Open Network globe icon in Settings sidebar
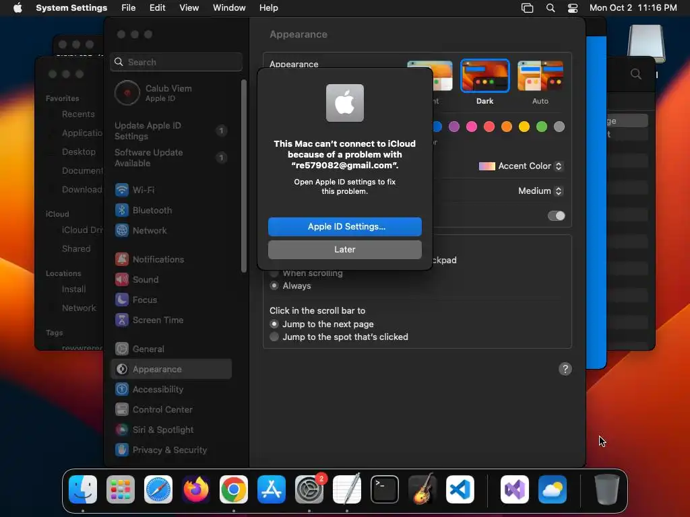 click(122, 230)
